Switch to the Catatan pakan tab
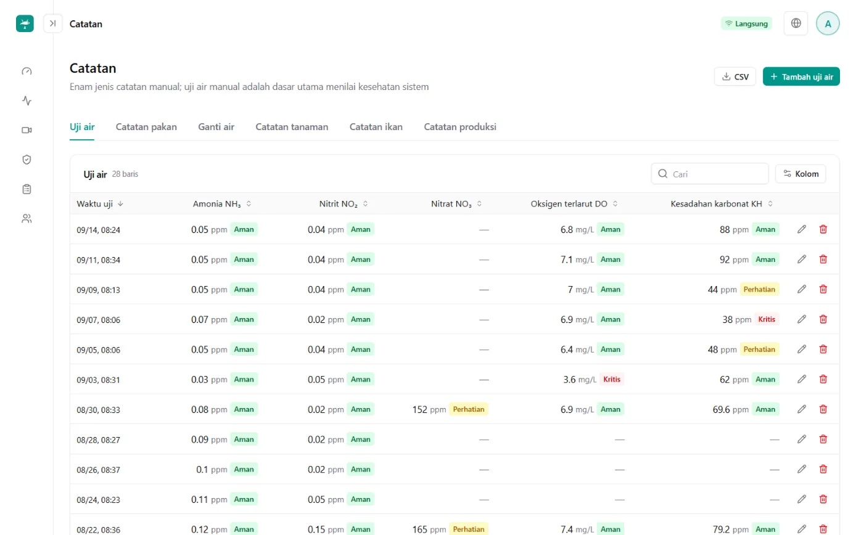Screen dimensions: 856x535 coord(146,127)
